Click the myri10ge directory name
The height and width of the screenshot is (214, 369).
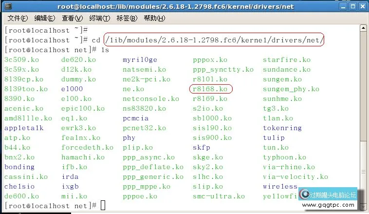pyautogui.click(x=140, y=60)
